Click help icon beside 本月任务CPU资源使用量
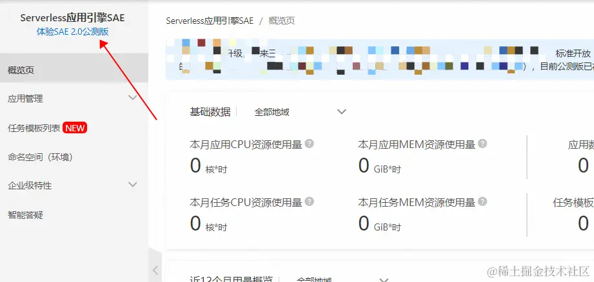This screenshot has width=594, height=282. [x=310, y=202]
